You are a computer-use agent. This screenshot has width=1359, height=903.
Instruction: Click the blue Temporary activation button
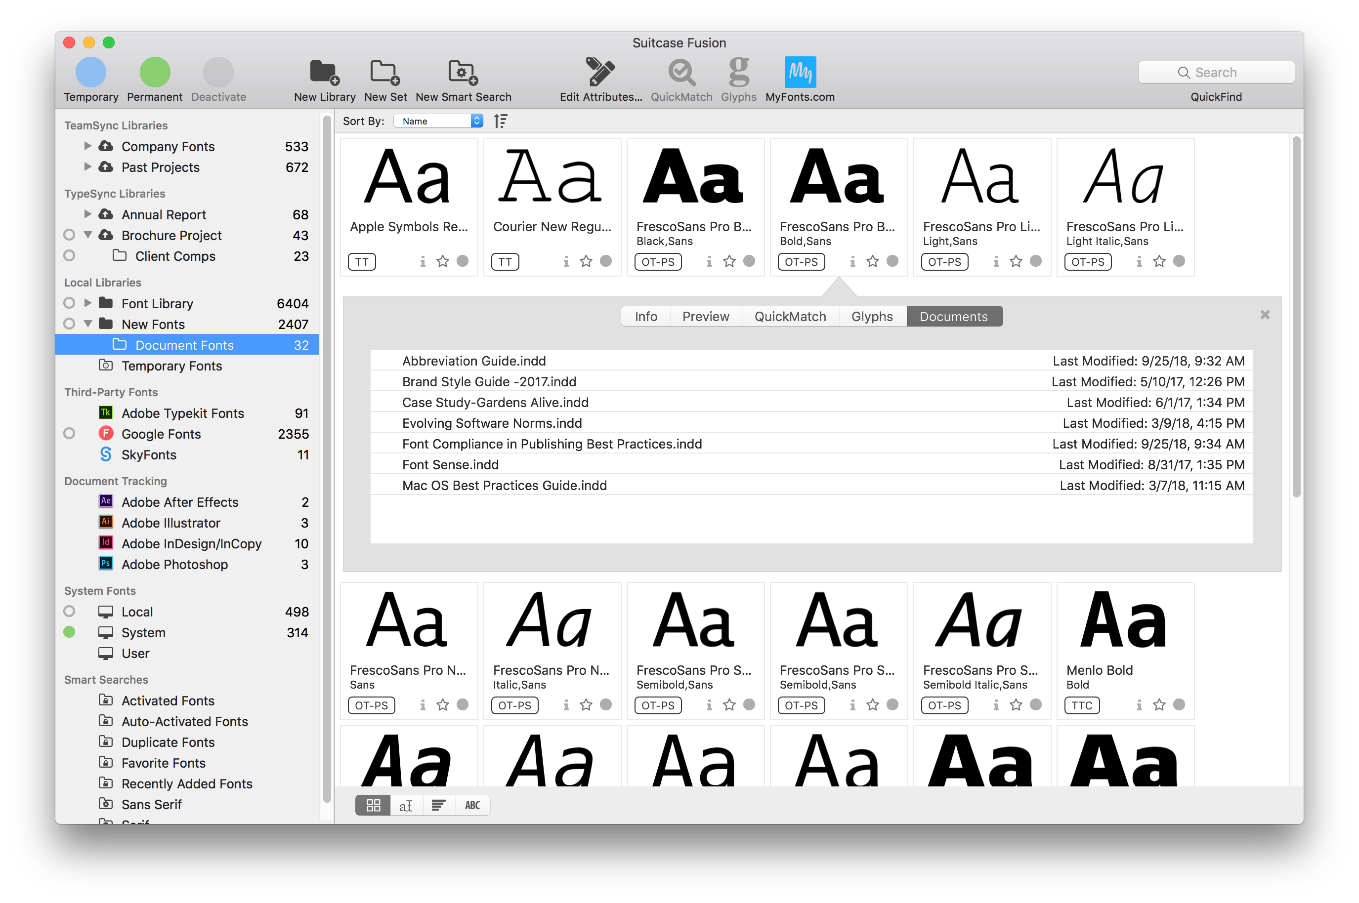click(91, 73)
